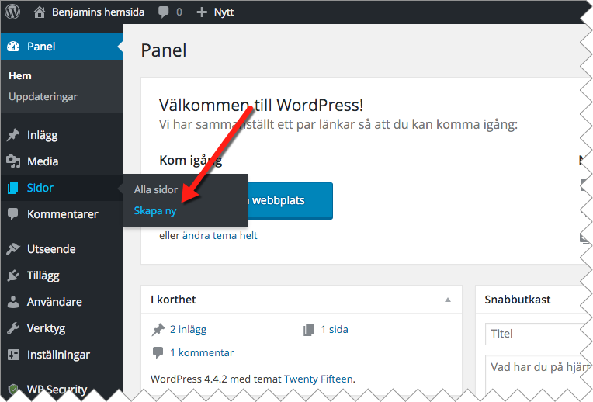
Task: Open the Inställningar menu
Action: (62, 355)
